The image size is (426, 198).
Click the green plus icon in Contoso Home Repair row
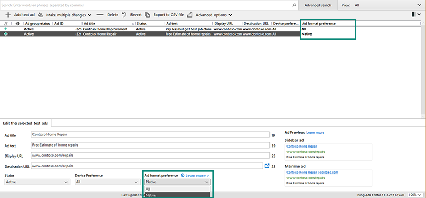(6, 34)
